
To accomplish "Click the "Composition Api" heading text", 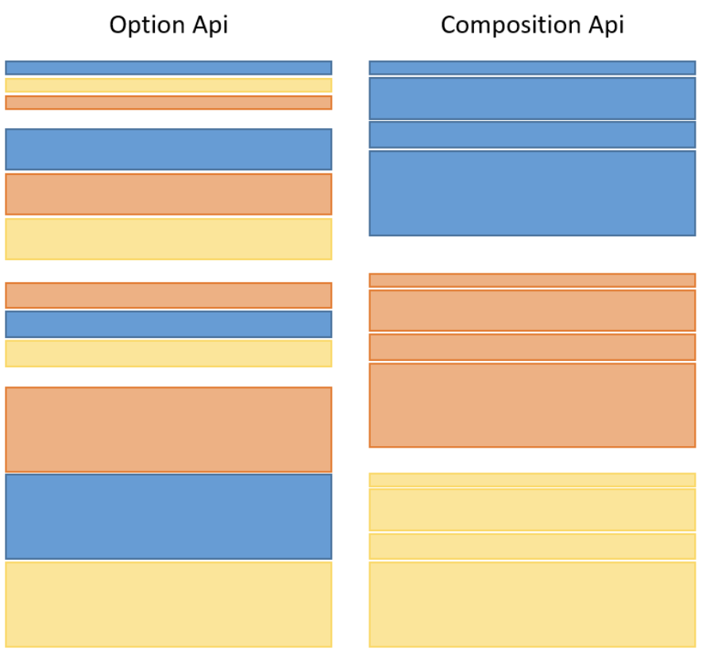I will (x=532, y=25).
